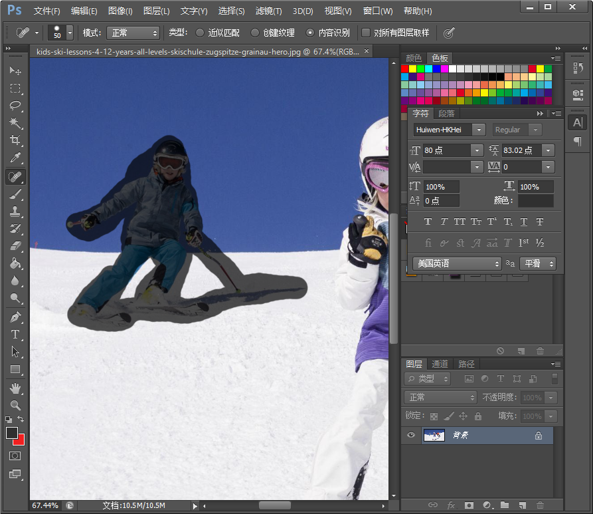Open the 滤镜 menu
The height and width of the screenshot is (514, 593).
pos(268,11)
